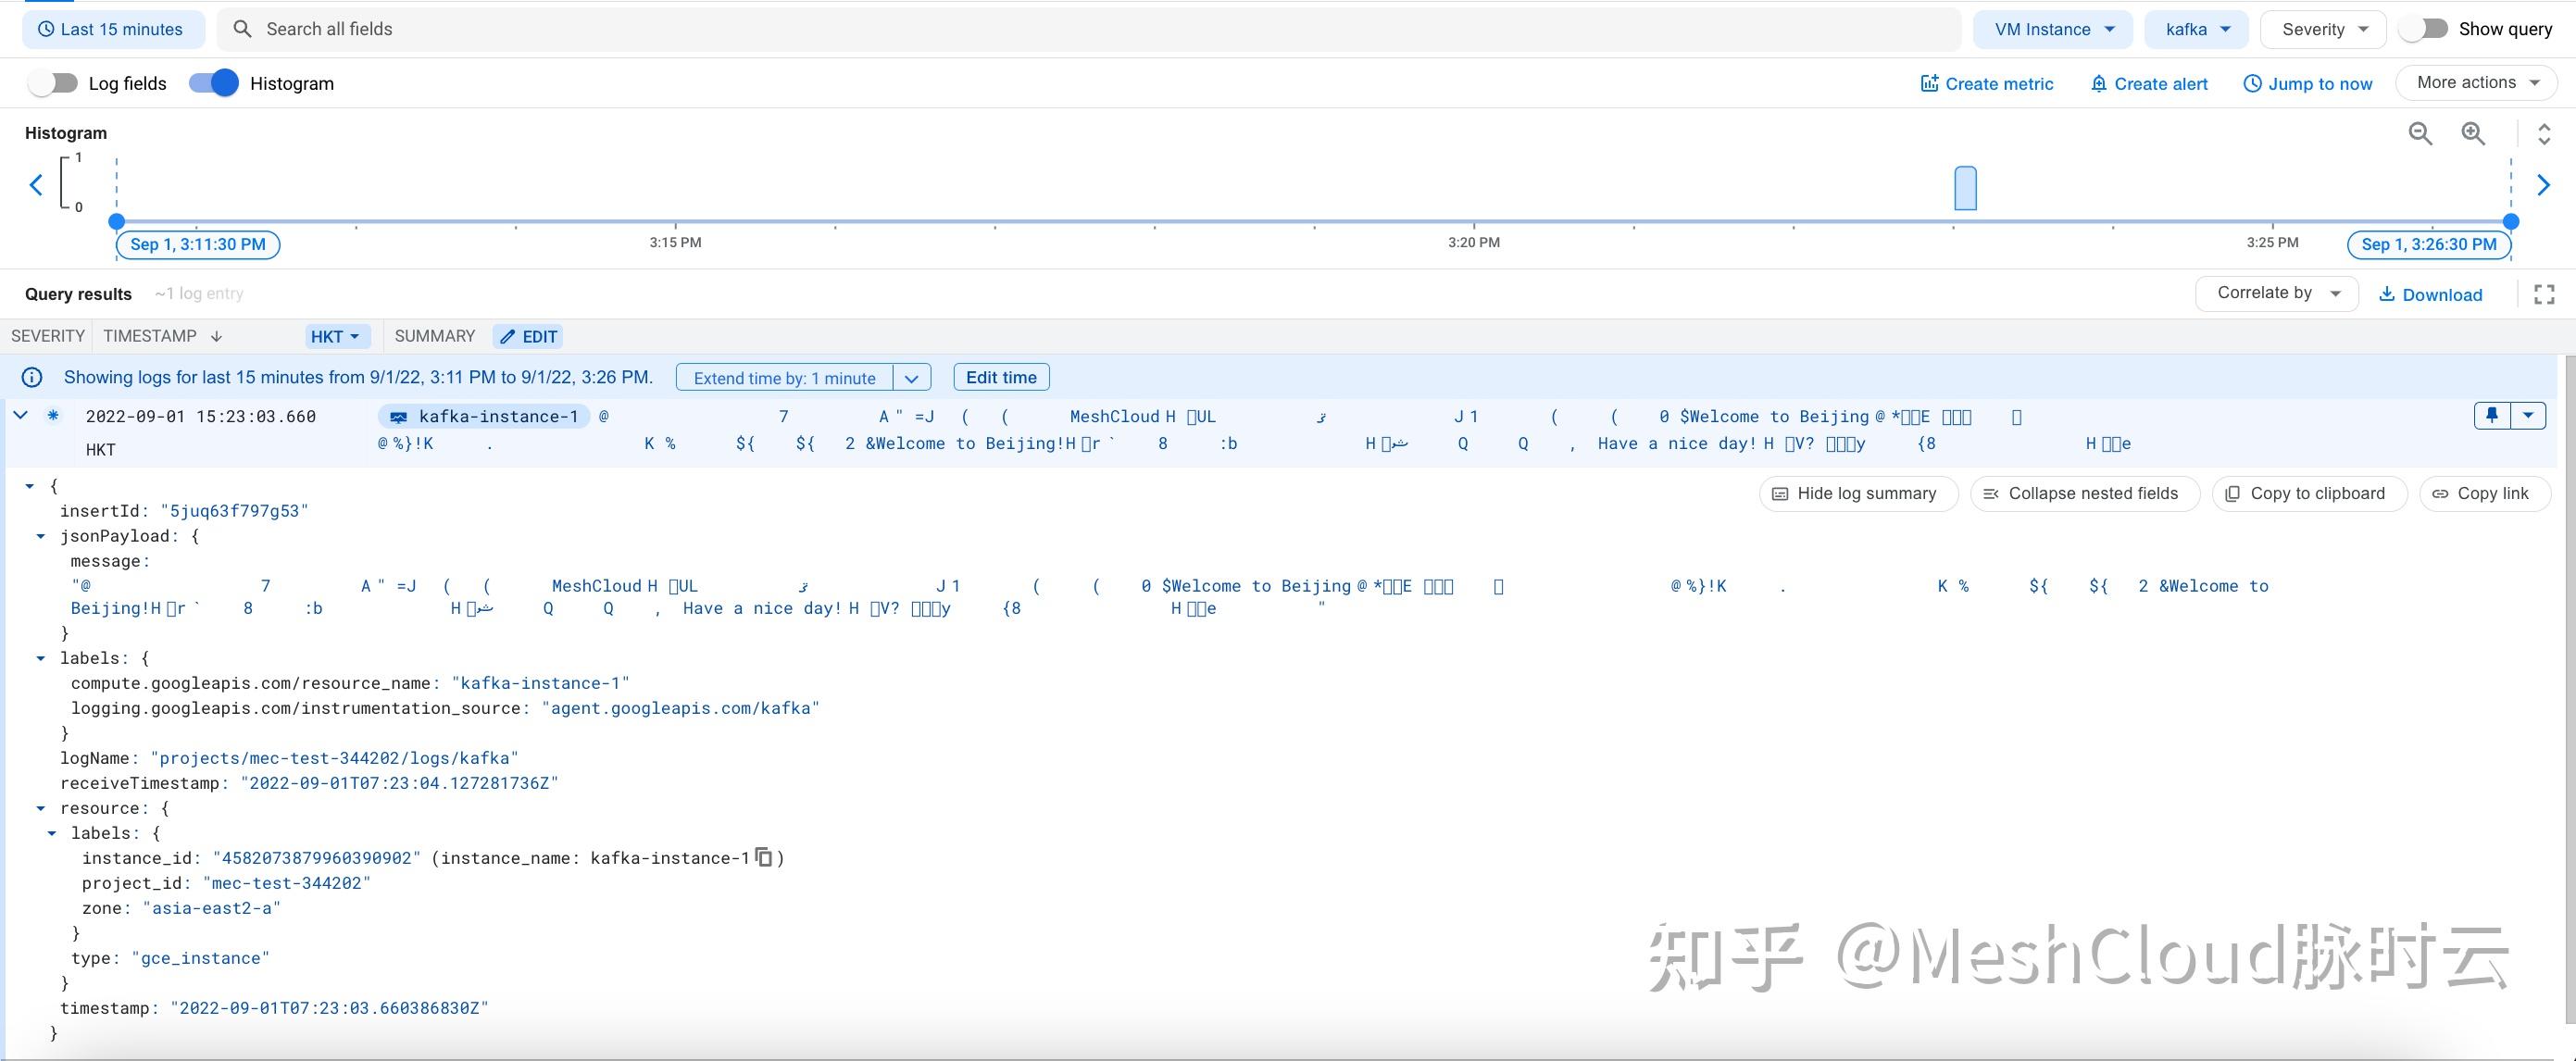Open the Correlate by dropdown

(x=2276, y=292)
